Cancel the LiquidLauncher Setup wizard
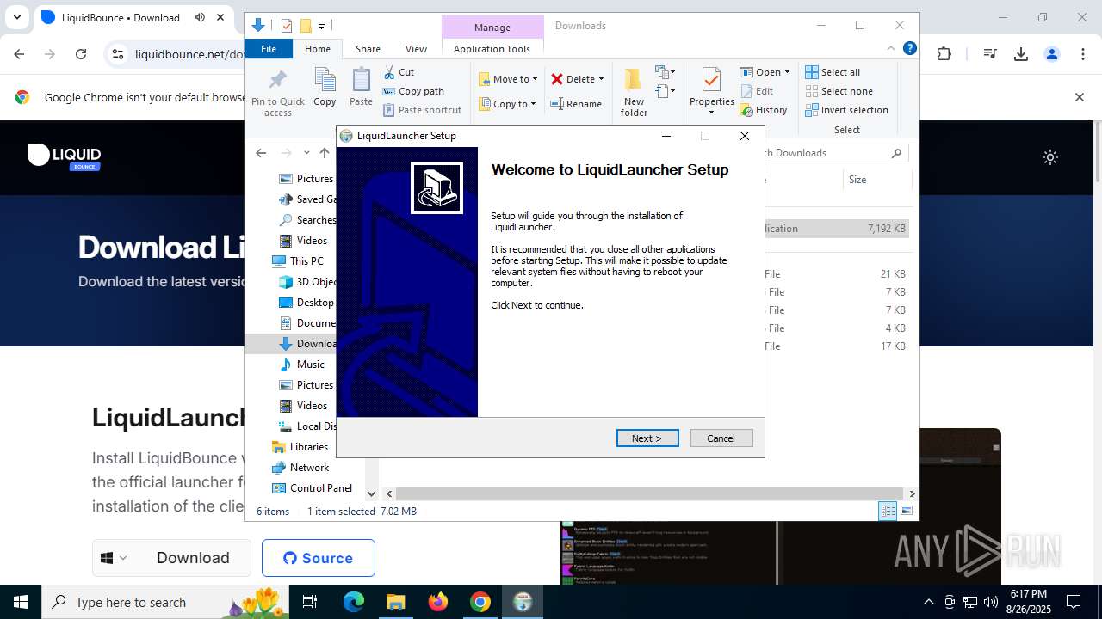This screenshot has width=1102, height=619. (721, 438)
